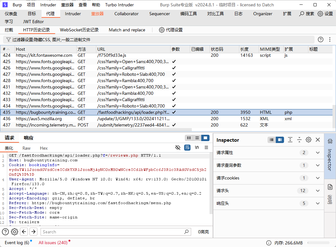
Task: Open the Event log (6)
Action: pos(17,243)
